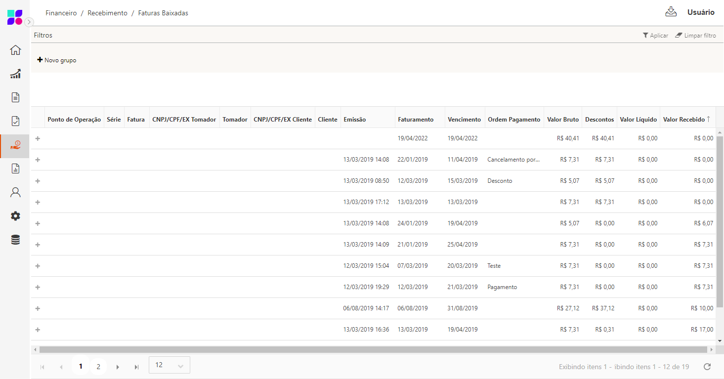
Task: Expand the first row dated 19/04/2022
Action: coord(38,138)
